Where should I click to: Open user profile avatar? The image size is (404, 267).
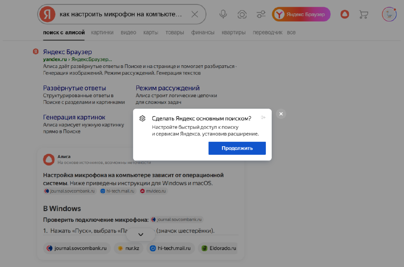(389, 14)
